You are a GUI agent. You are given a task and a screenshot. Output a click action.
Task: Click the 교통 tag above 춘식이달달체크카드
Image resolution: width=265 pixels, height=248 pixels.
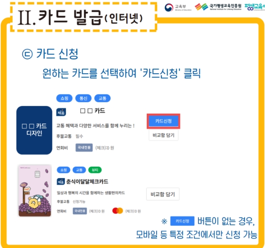[x=79, y=170]
